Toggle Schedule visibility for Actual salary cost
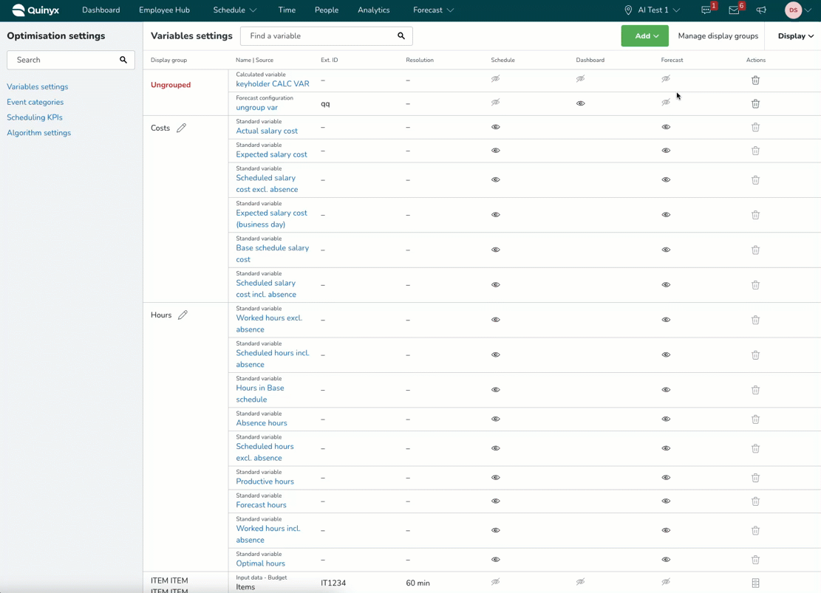Screen dimensions: 821x593 point(495,127)
